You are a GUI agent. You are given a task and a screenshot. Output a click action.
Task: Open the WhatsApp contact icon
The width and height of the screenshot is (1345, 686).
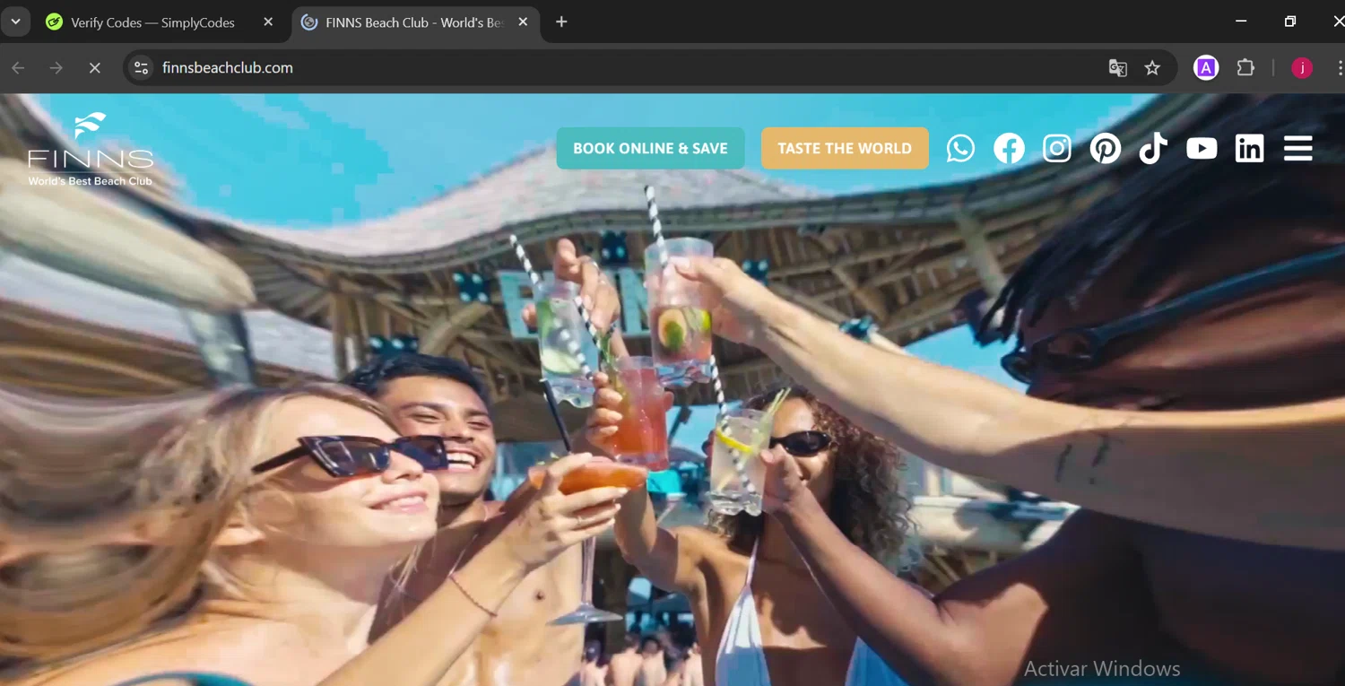[960, 148]
